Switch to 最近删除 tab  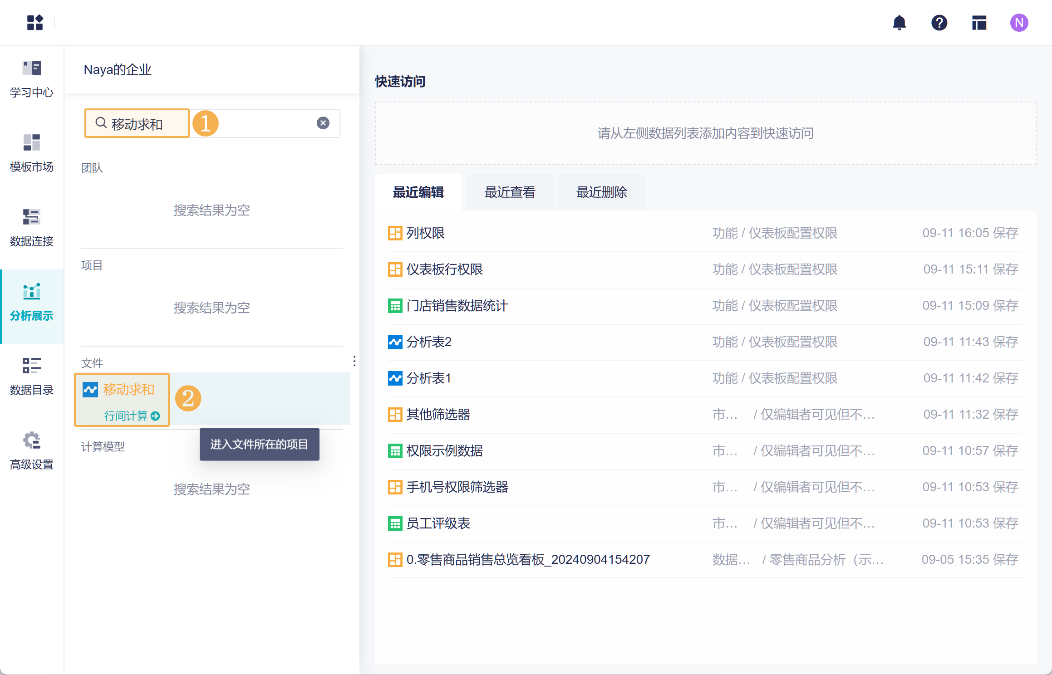point(601,192)
